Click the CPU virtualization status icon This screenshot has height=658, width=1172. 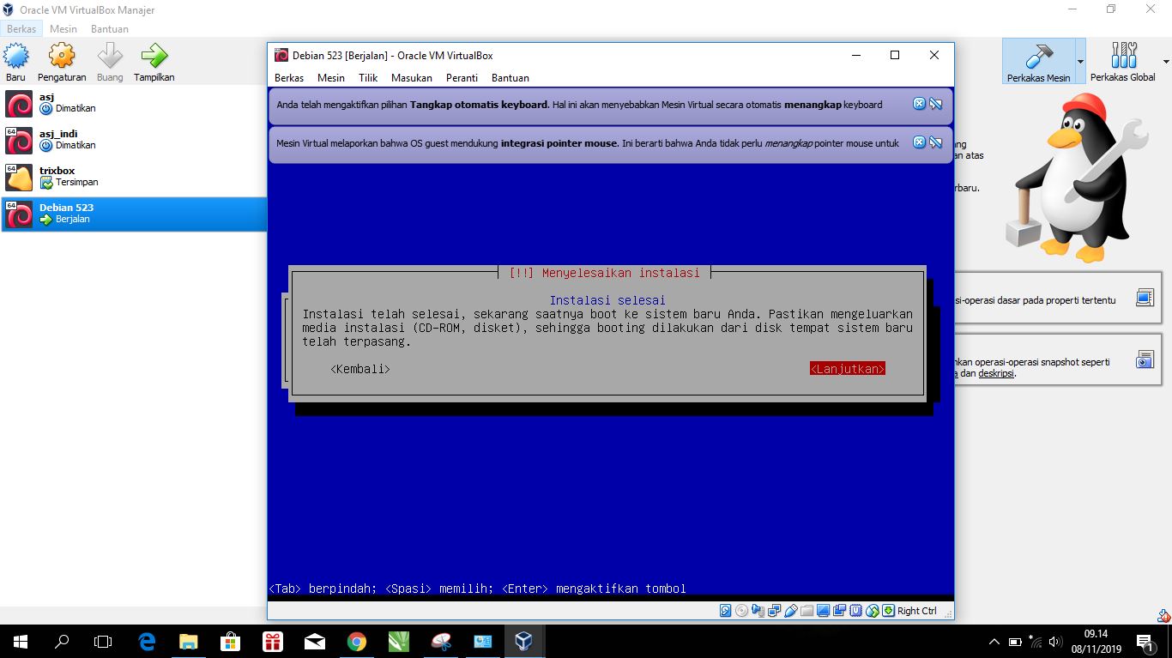[x=856, y=611]
